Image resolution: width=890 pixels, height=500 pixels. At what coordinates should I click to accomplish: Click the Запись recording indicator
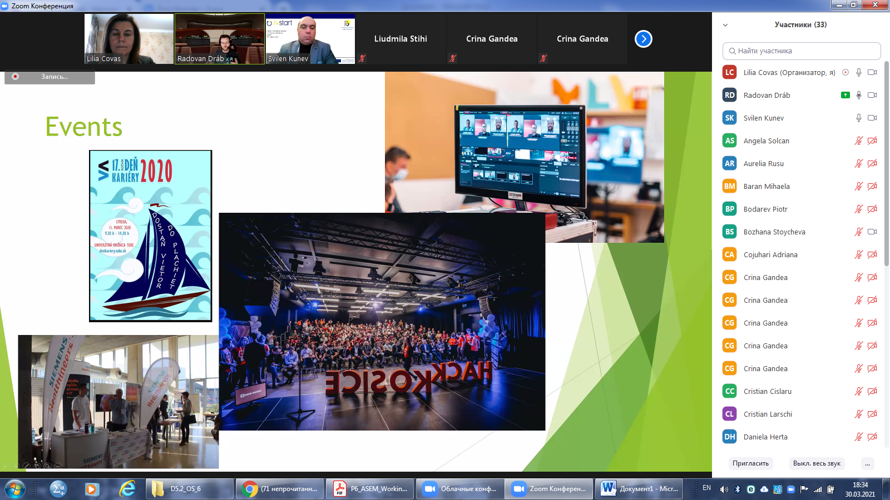50,77
